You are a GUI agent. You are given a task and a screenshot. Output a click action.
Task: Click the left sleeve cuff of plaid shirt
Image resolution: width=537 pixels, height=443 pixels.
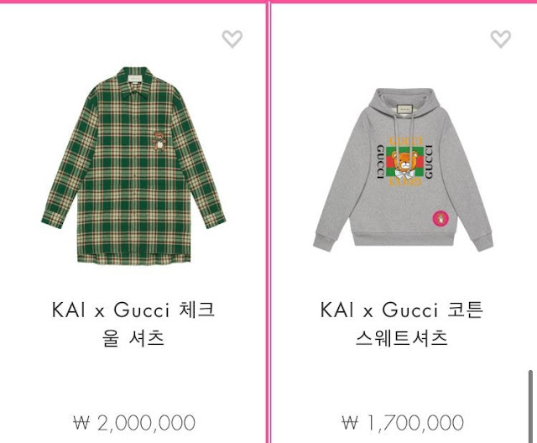(53, 220)
